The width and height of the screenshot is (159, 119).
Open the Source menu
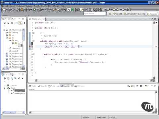[x=13, y=6]
